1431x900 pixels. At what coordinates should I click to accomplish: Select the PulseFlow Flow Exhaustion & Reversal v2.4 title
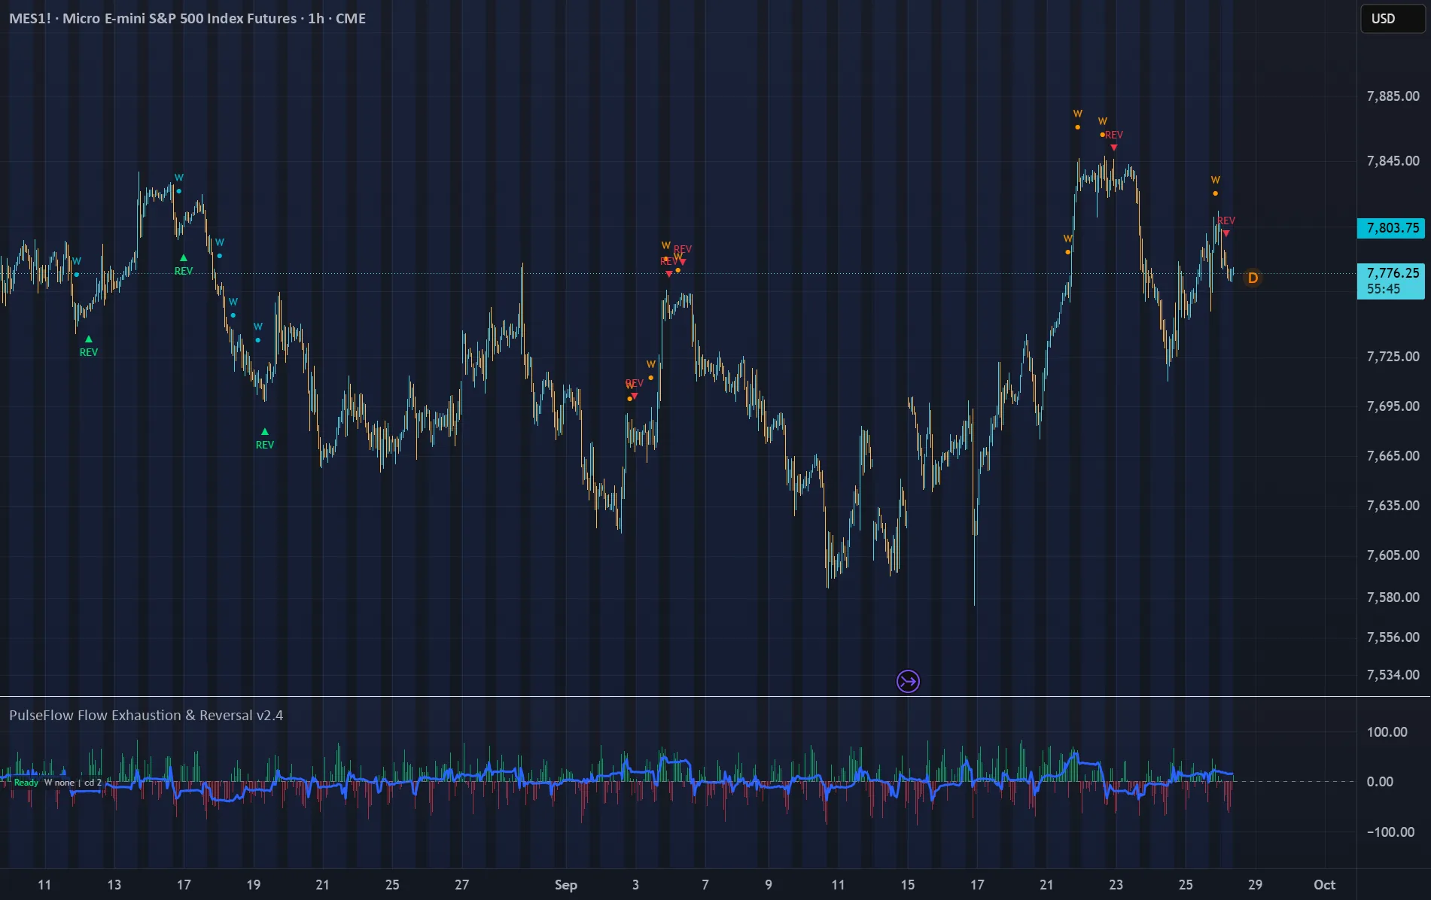click(x=146, y=715)
